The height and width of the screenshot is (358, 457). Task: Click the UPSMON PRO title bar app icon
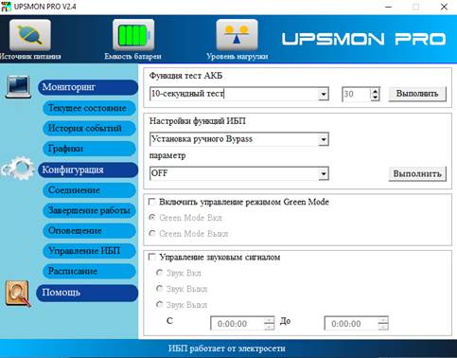tap(6, 7)
